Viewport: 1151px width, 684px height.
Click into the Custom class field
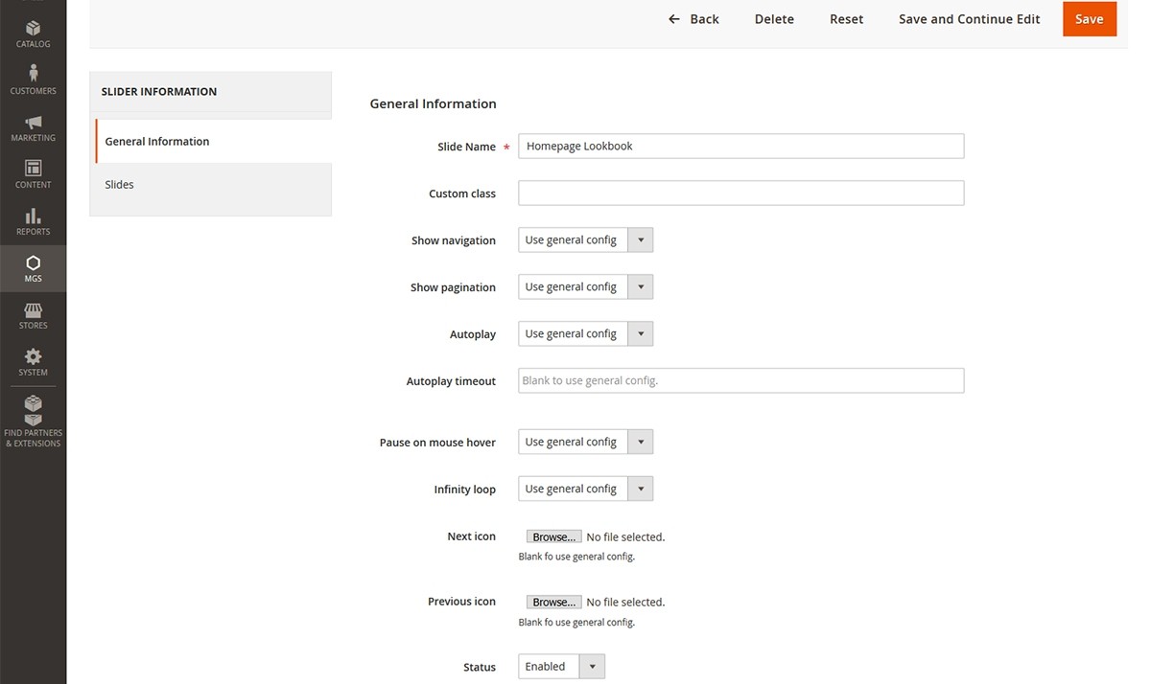[x=740, y=193]
